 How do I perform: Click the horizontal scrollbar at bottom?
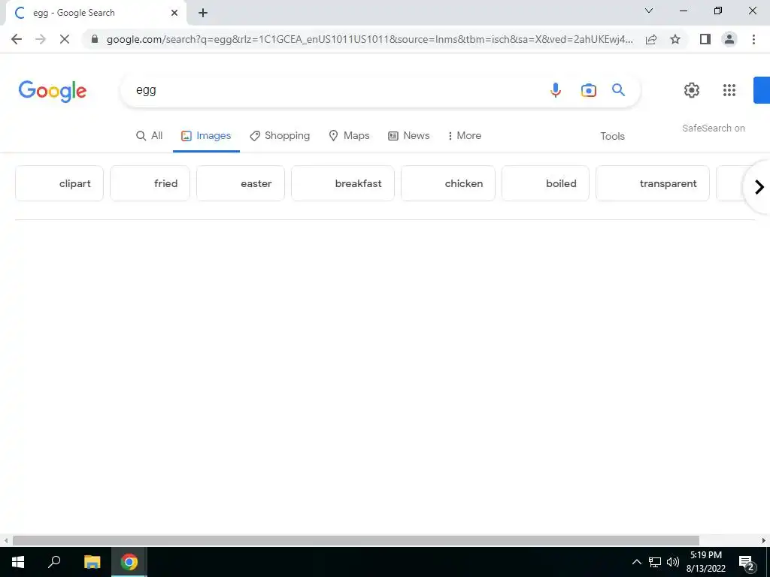click(x=356, y=540)
